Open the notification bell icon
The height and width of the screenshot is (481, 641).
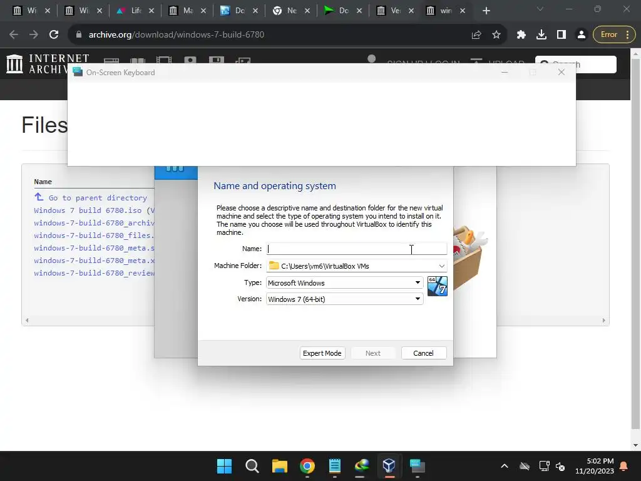[x=624, y=466]
